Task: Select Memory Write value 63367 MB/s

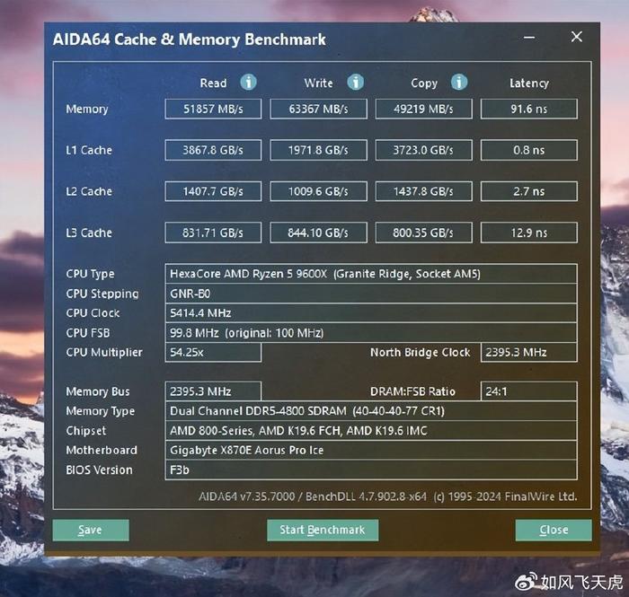Action: (x=318, y=109)
